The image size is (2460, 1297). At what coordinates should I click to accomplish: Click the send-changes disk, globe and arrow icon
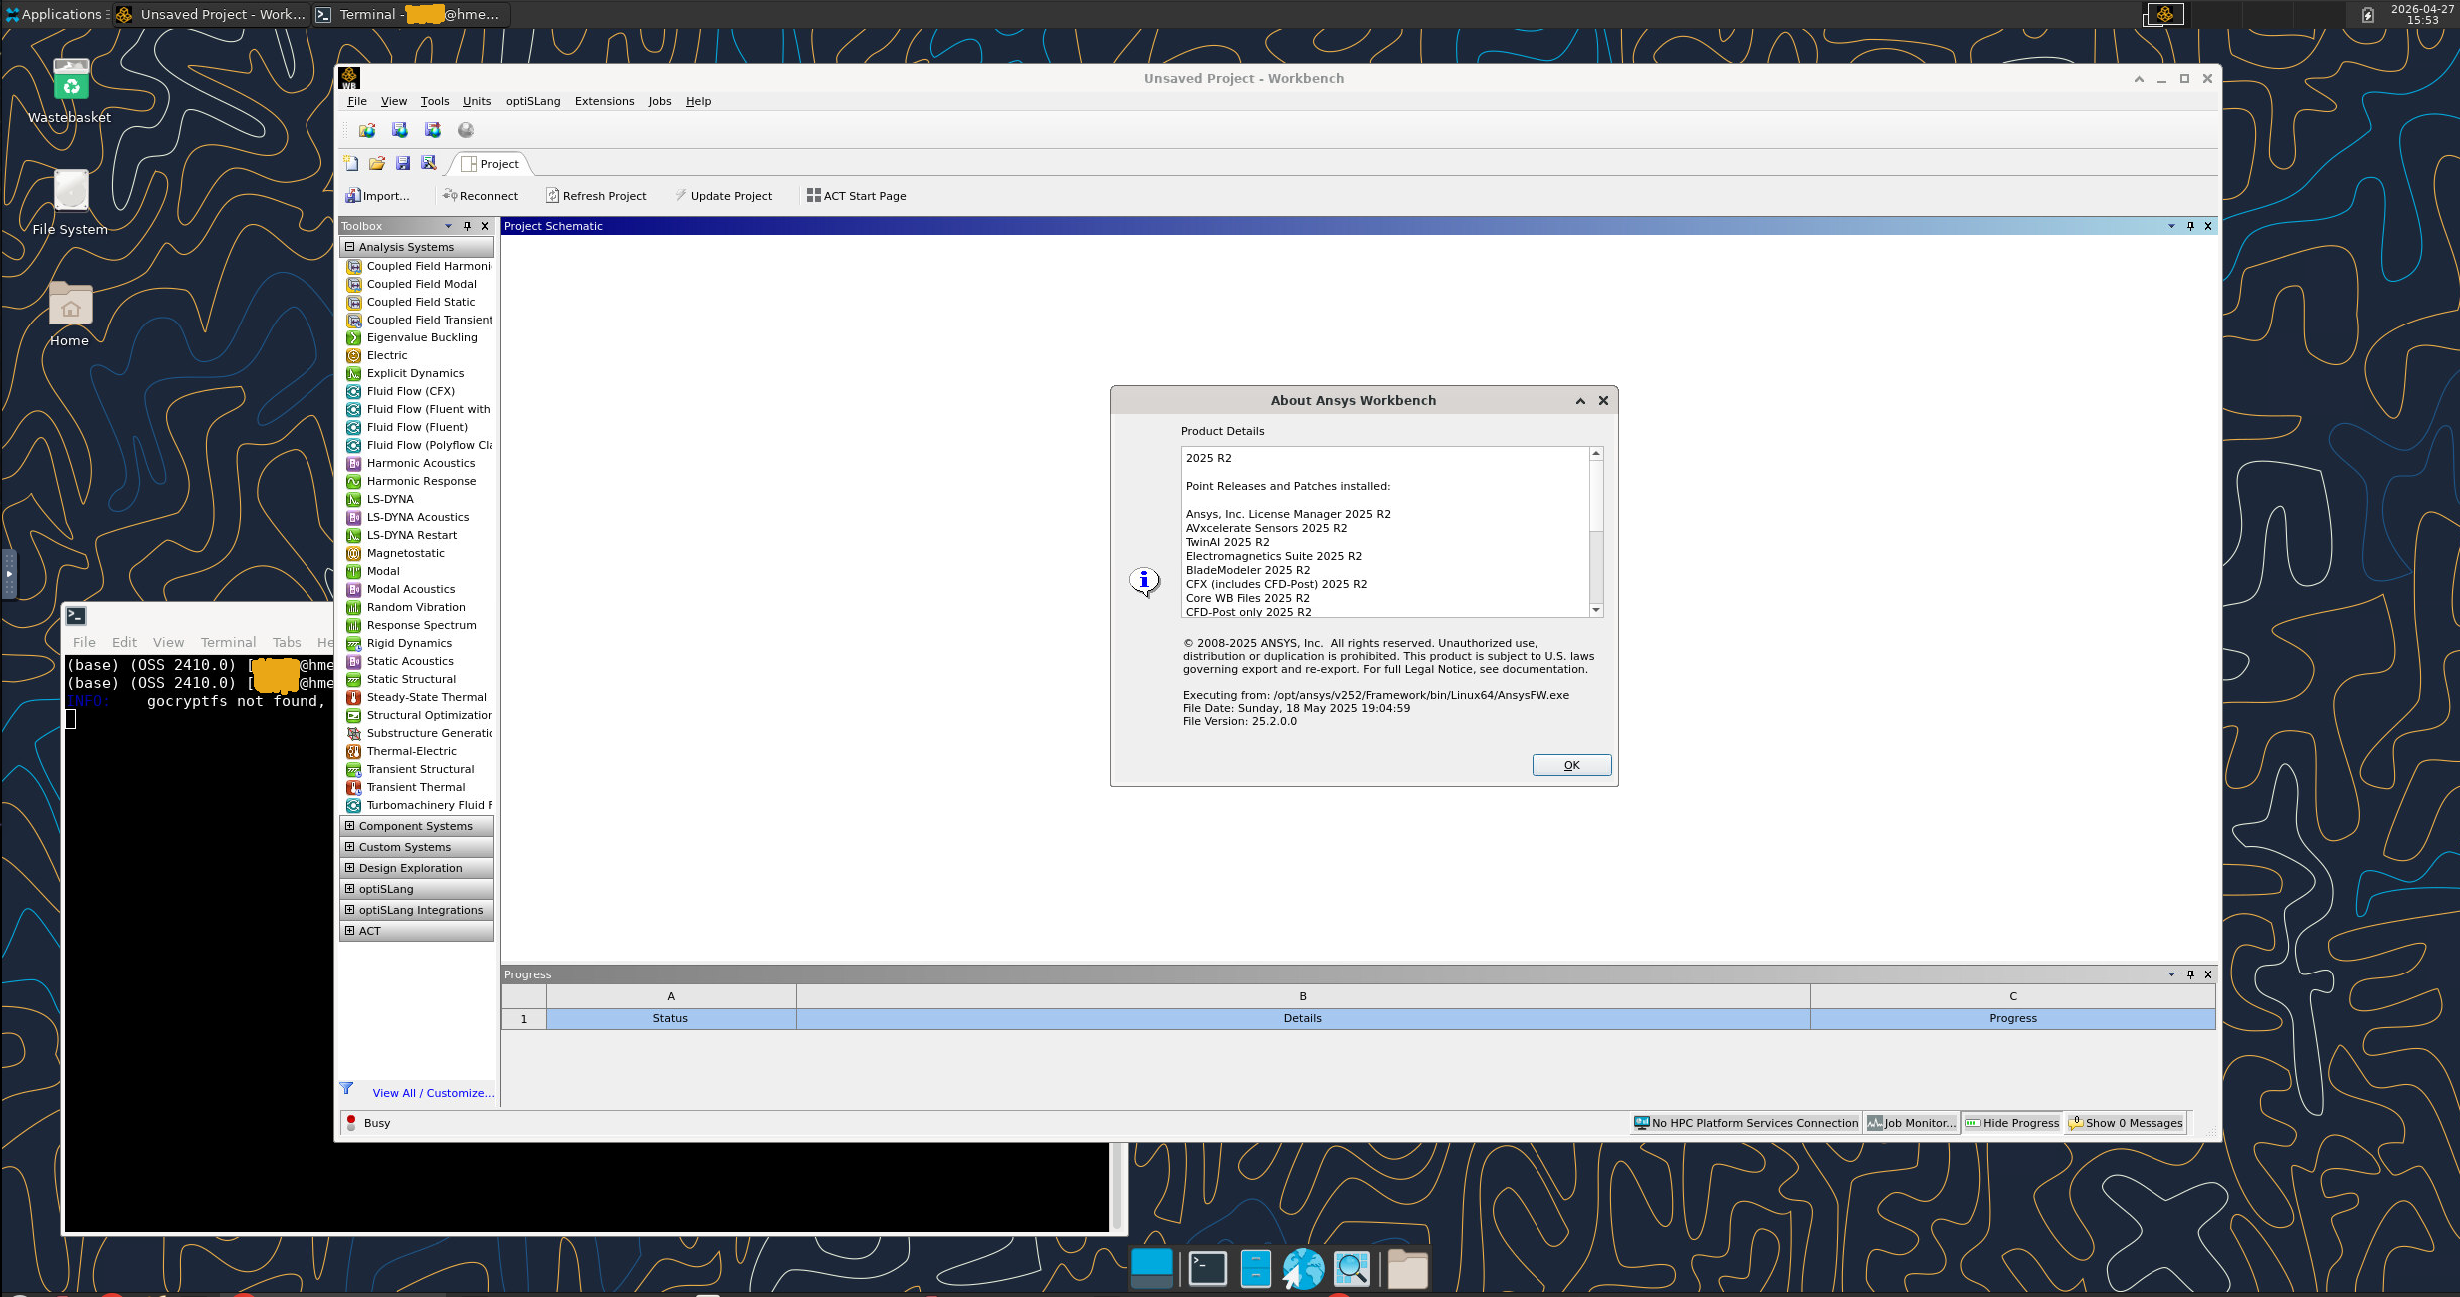click(x=433, y=130)
